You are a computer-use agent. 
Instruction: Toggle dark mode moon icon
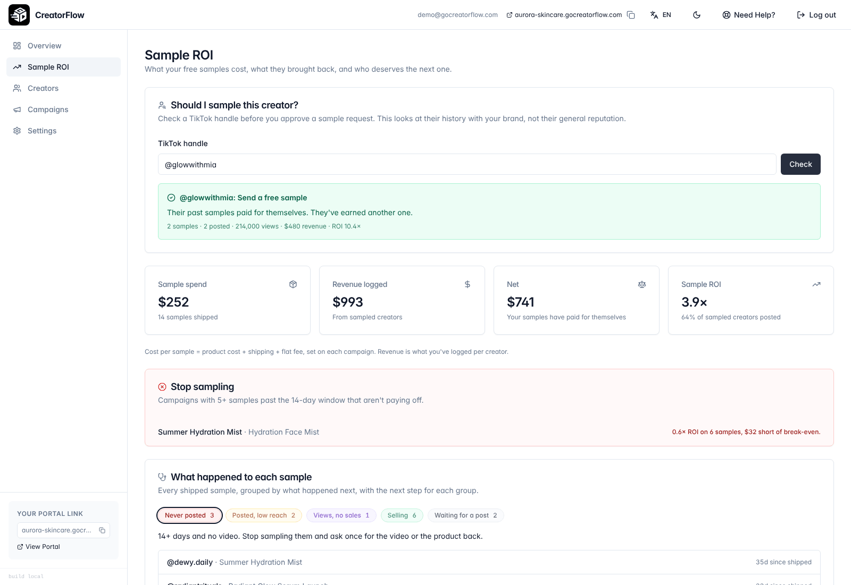click(x=697, y=15)
